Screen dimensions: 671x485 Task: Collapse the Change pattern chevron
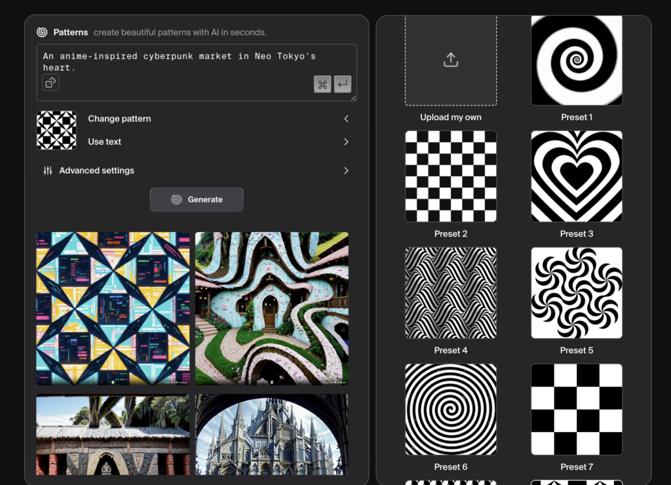[x=346, y=119]
